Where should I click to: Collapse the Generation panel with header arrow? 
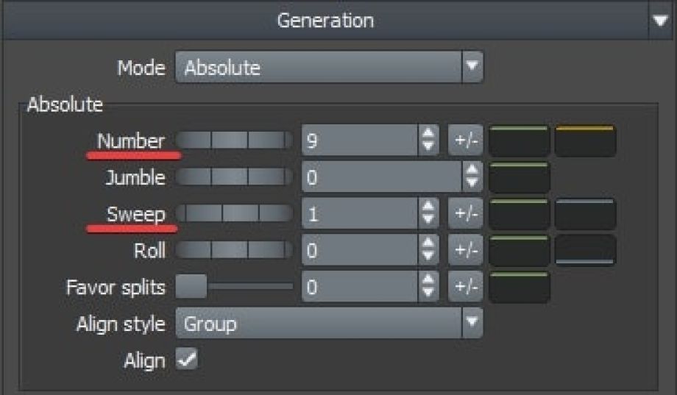659,20
